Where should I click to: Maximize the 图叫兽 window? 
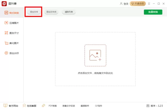(x=159, y=4)
